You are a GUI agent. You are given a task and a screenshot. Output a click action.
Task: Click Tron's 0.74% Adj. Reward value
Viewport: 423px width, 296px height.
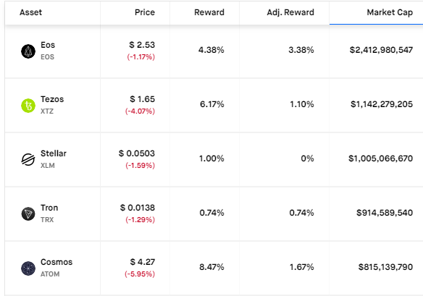[x=301, y=213]
